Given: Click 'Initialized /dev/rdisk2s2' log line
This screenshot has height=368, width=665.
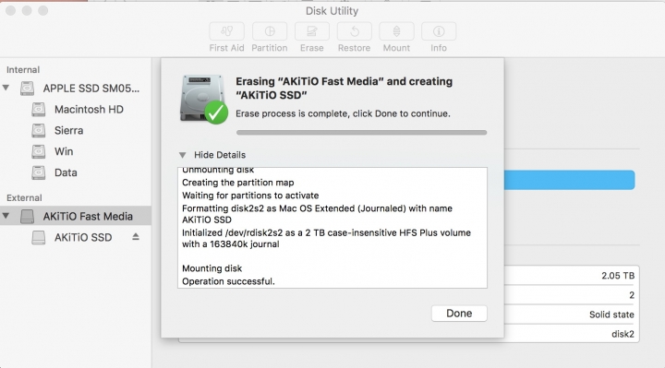Looking at the screenshot, I should pyautogui.click(x=326, y=239).
